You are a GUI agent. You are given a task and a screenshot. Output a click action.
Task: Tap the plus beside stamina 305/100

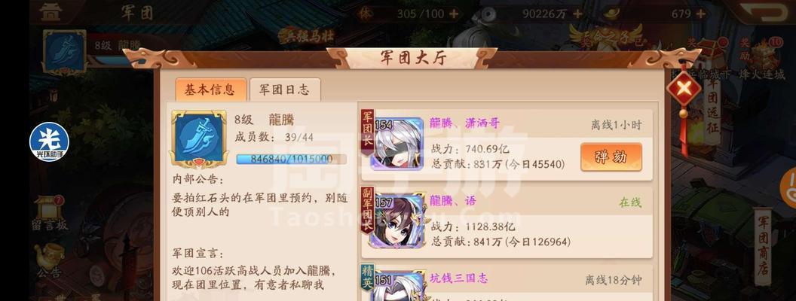(x=453, y=14)
